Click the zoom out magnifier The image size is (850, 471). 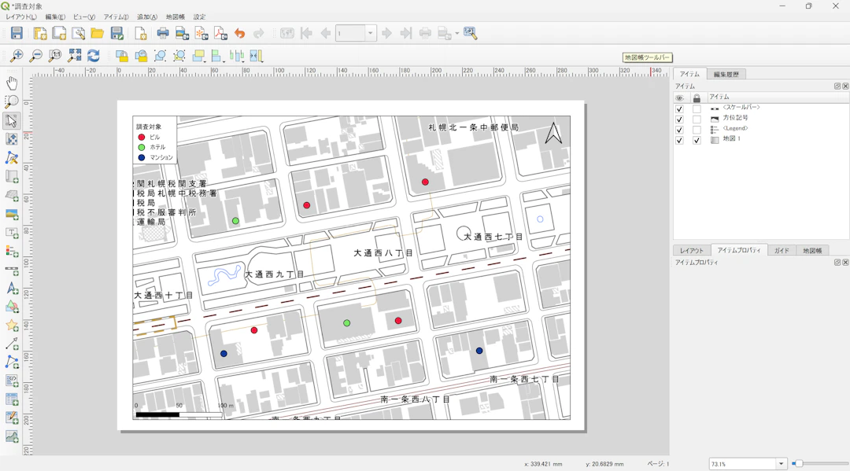[x=35, y=55]
